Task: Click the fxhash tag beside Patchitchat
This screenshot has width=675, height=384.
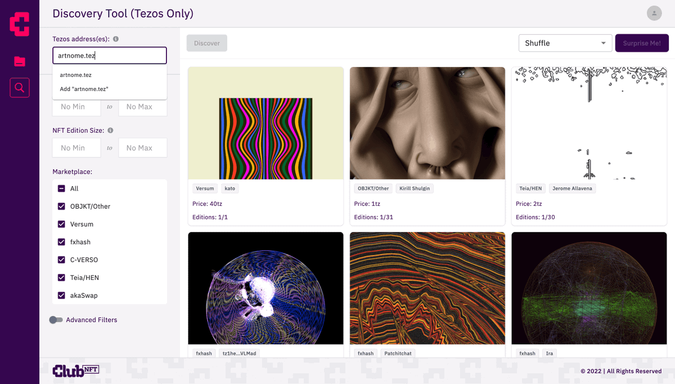Action: click(366, 354)
